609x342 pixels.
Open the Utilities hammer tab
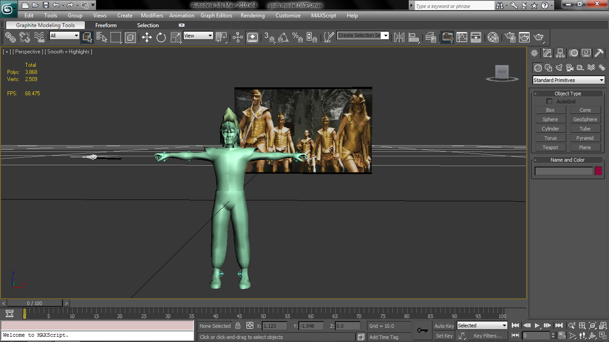(x=599, y=53)
